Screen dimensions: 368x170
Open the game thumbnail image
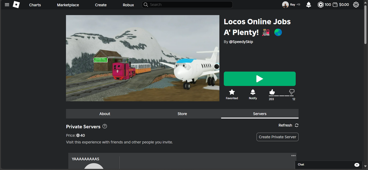143,58
